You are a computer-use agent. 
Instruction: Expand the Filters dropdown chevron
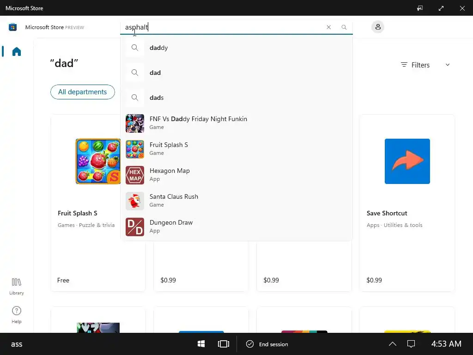click(448, 65)
